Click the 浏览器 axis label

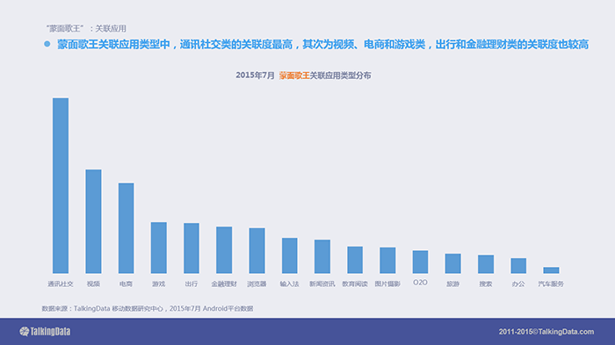[x=257, y=284]
